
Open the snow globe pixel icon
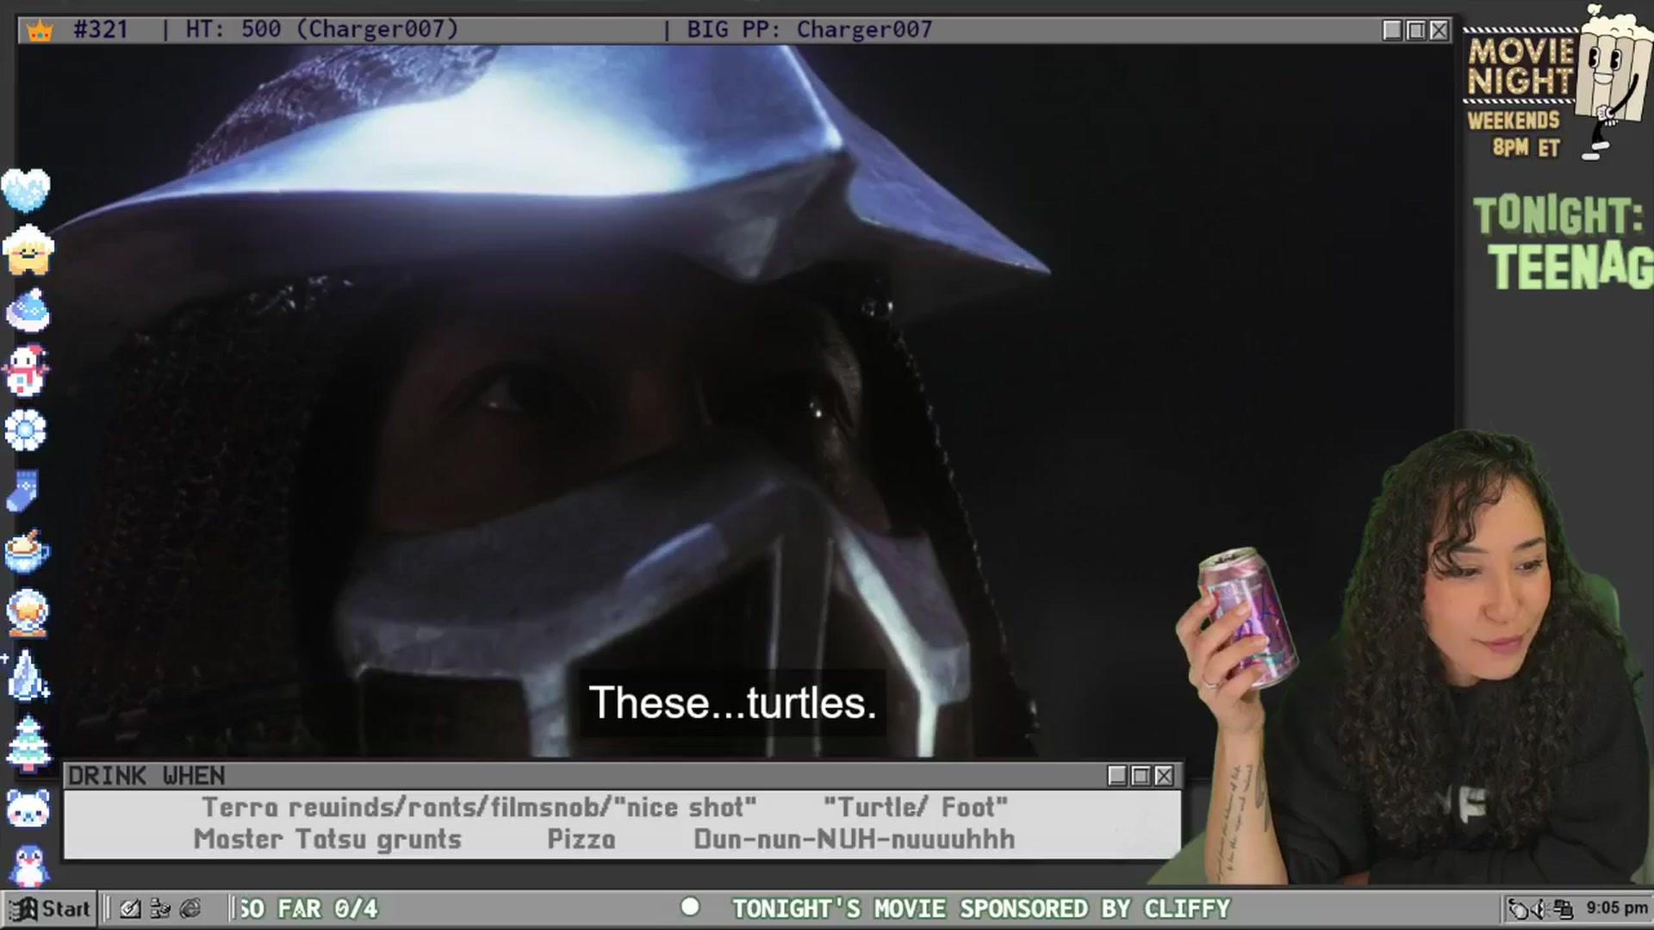pos(28,612)
